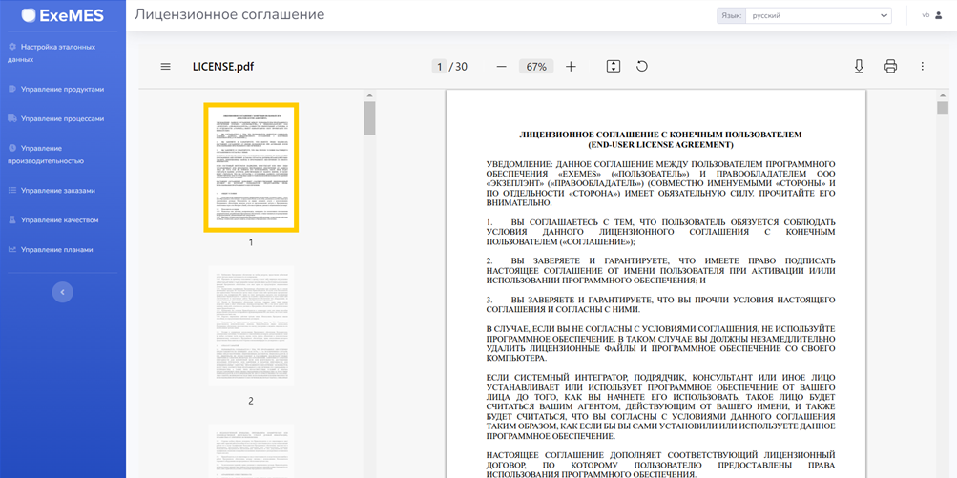Image resolution: width=957 pixels, height=478 pixels.
Task: Go to Управление качеством
Action: point(59,219)
